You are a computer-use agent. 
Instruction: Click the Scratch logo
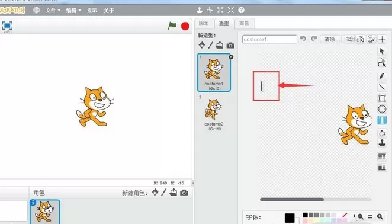12,10
